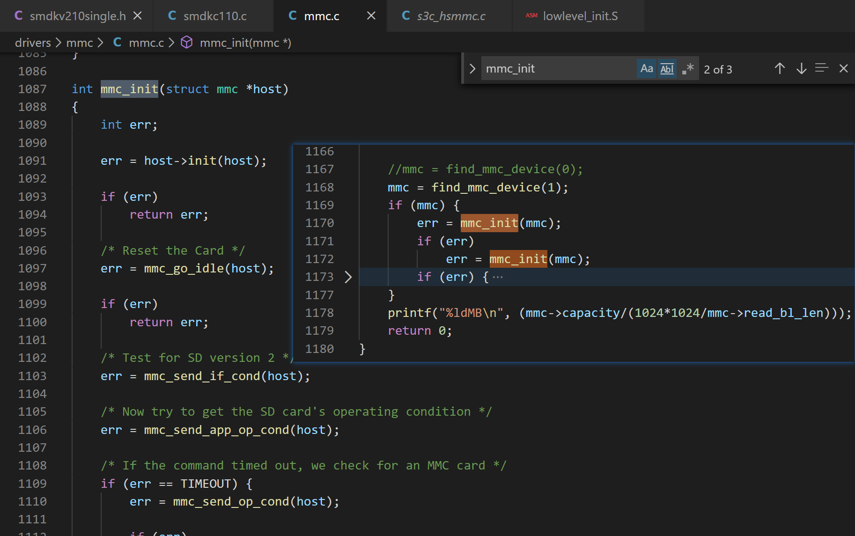
Task: Toggle Match Whole Word option
Action: [667, 69]
